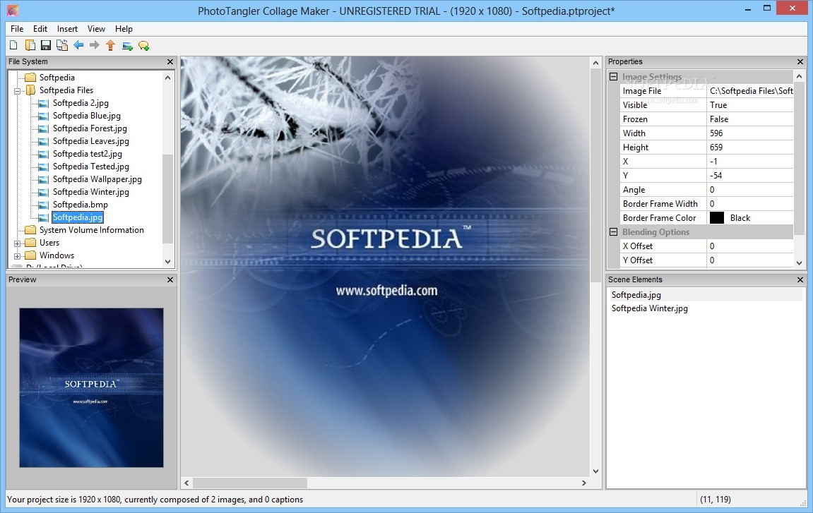Screen dimensions: 813x513
Task: Select Softpedia Tested.jpg in file tree
Action: point(90,167)
